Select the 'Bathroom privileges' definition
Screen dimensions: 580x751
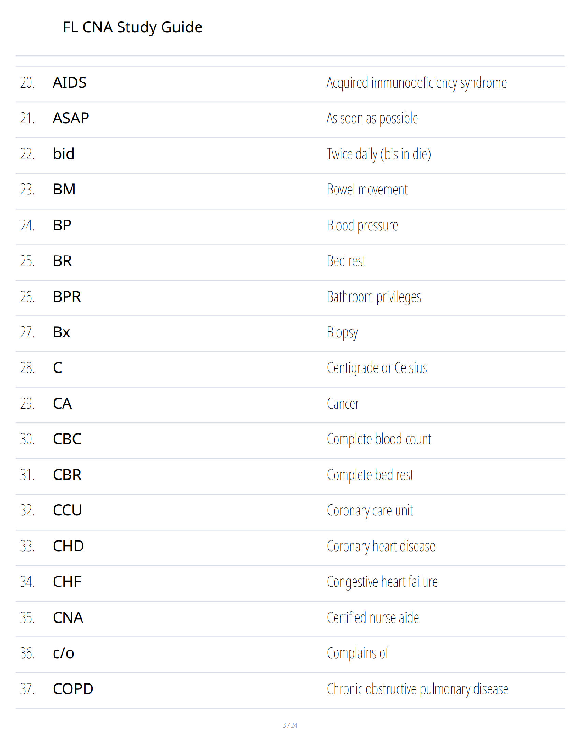point(374,297)
